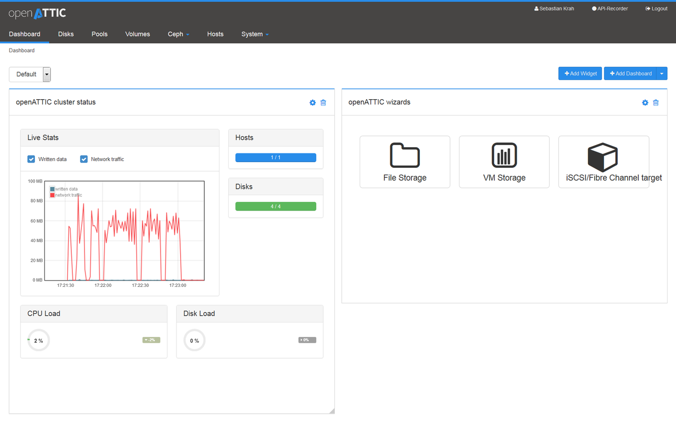The width and height of the screenshot is (676, 423).
Task: Delete the openATTIC wizards widget
Action: [656, 102]
